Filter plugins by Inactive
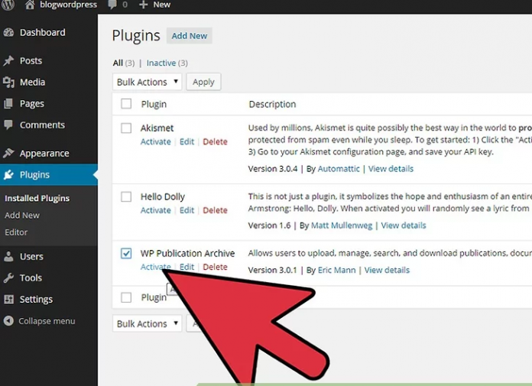The height and width of the screenshot is (386, 532). (x=161, y=63)
